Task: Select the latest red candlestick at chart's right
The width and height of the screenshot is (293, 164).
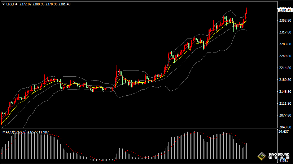Action: tap(246, 12)
